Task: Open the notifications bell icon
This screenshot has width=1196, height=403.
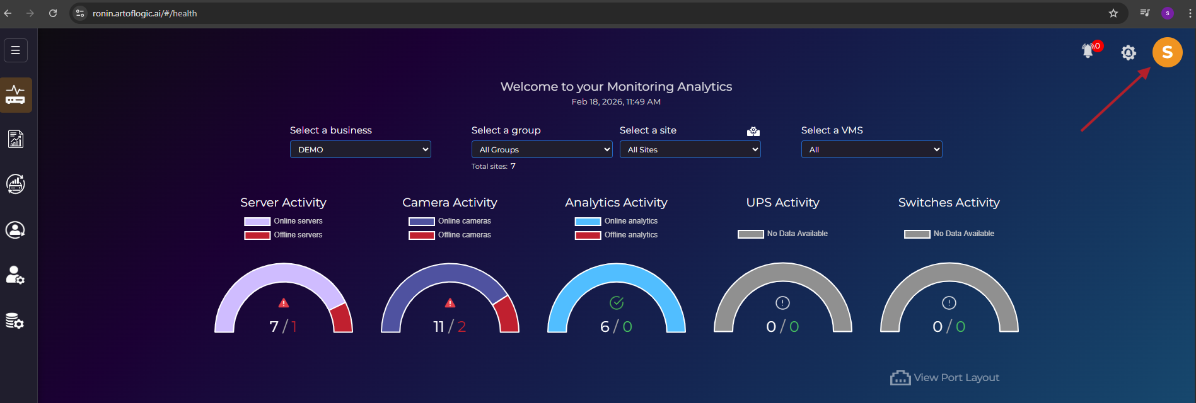Action: tap(1088, 51)
